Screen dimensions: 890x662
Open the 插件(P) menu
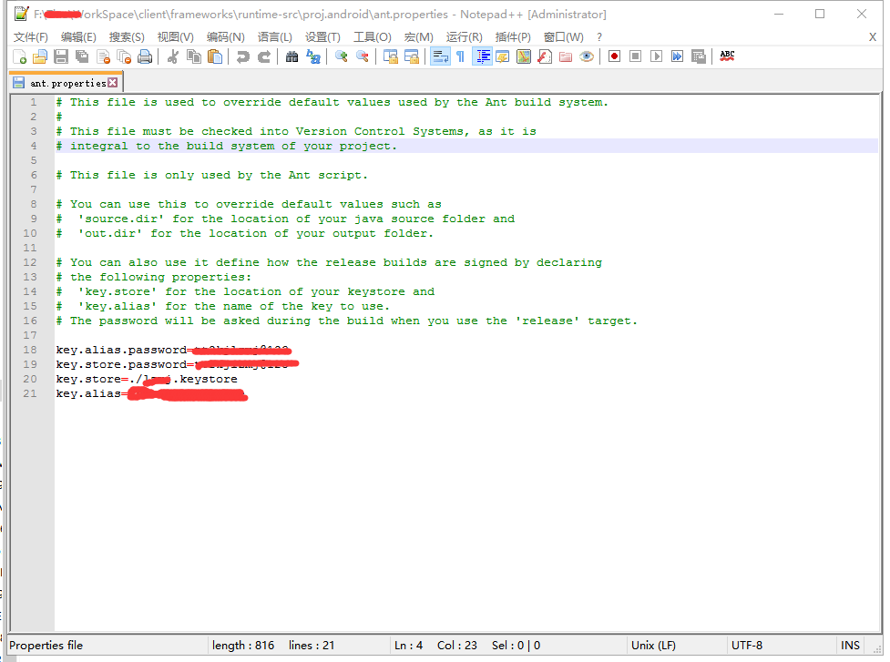tap(513, 36)
